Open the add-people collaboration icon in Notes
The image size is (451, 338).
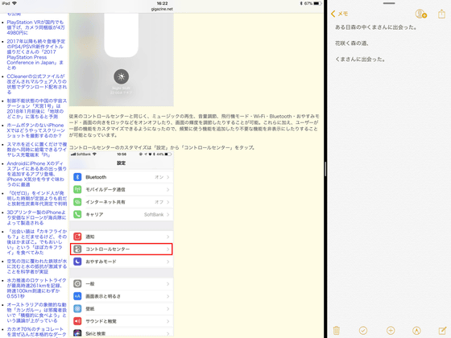point(420,14)
